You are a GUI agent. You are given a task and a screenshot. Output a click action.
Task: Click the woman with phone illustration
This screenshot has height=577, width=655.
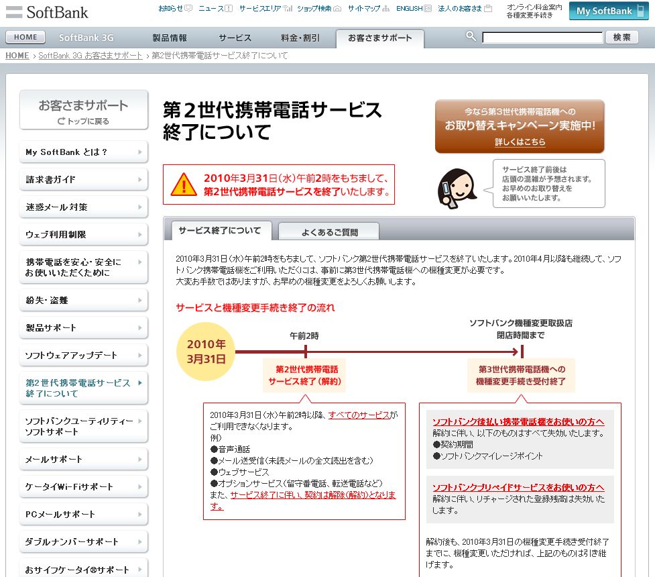[x=456, y=187]
